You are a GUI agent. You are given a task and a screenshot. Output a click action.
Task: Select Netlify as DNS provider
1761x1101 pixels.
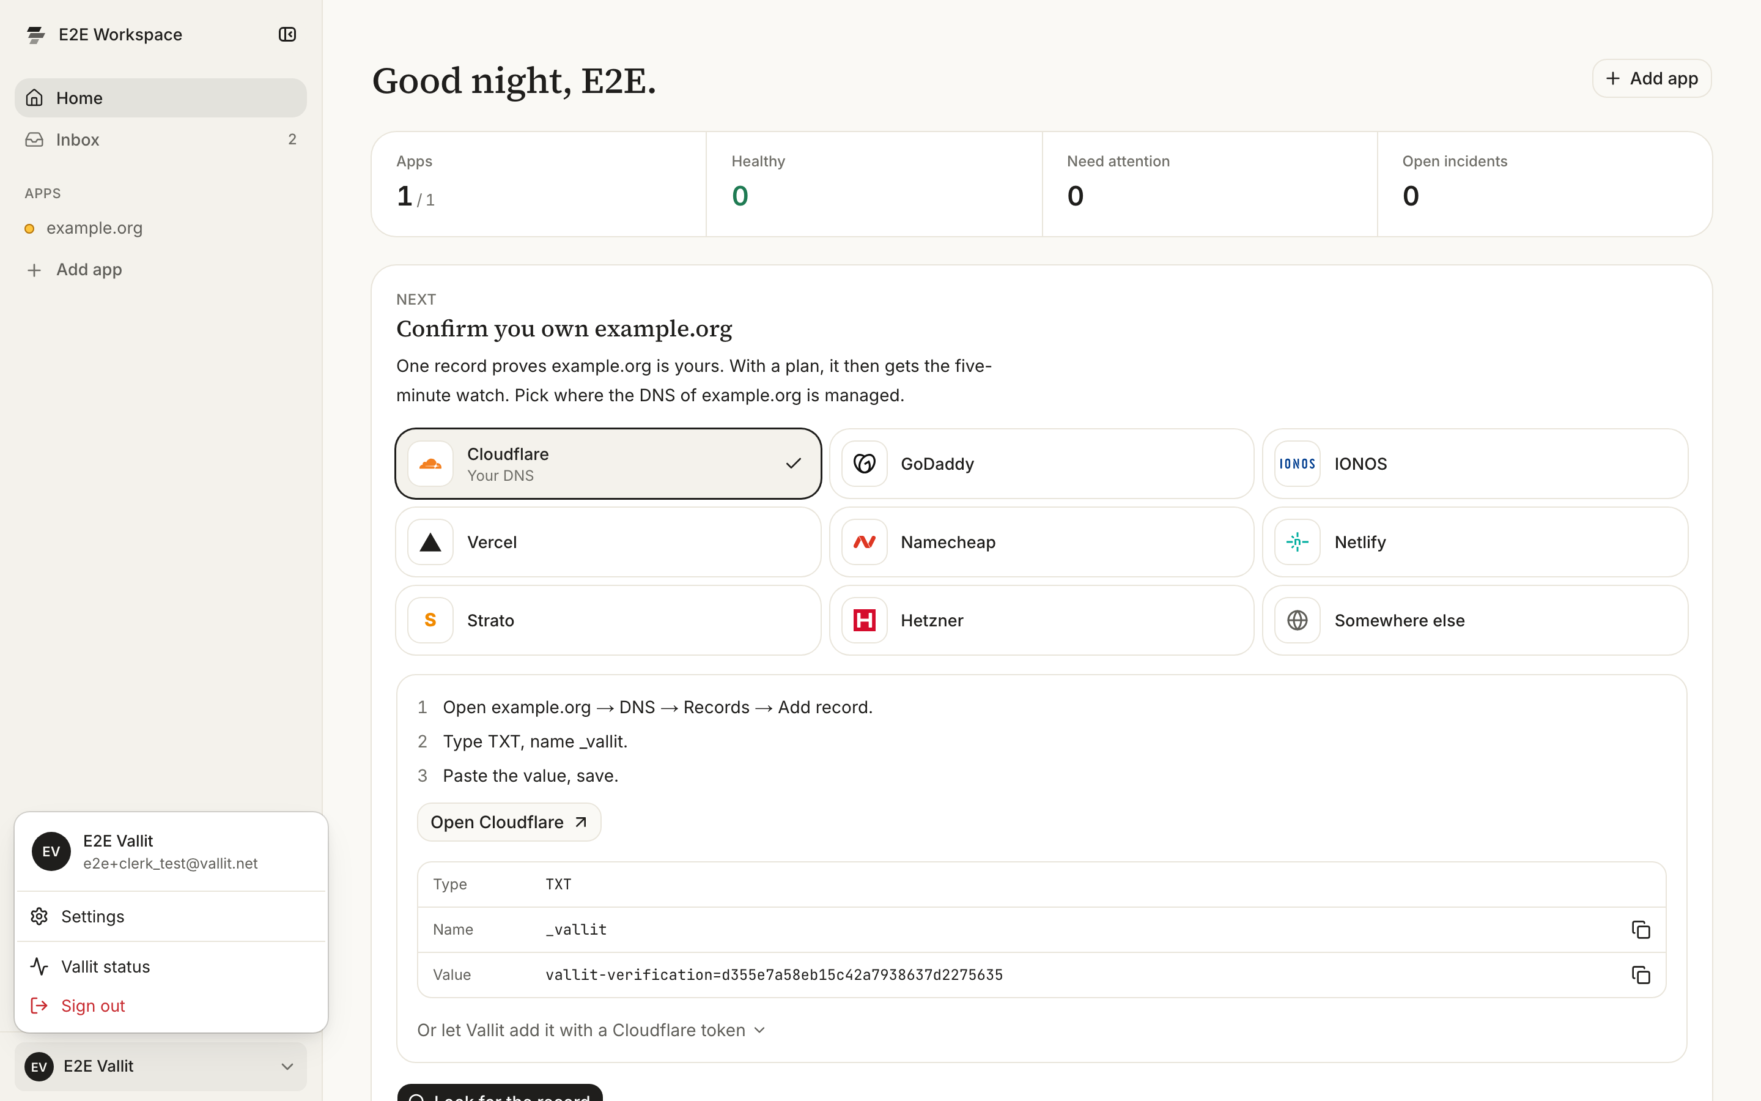[x=1475, y=542]
